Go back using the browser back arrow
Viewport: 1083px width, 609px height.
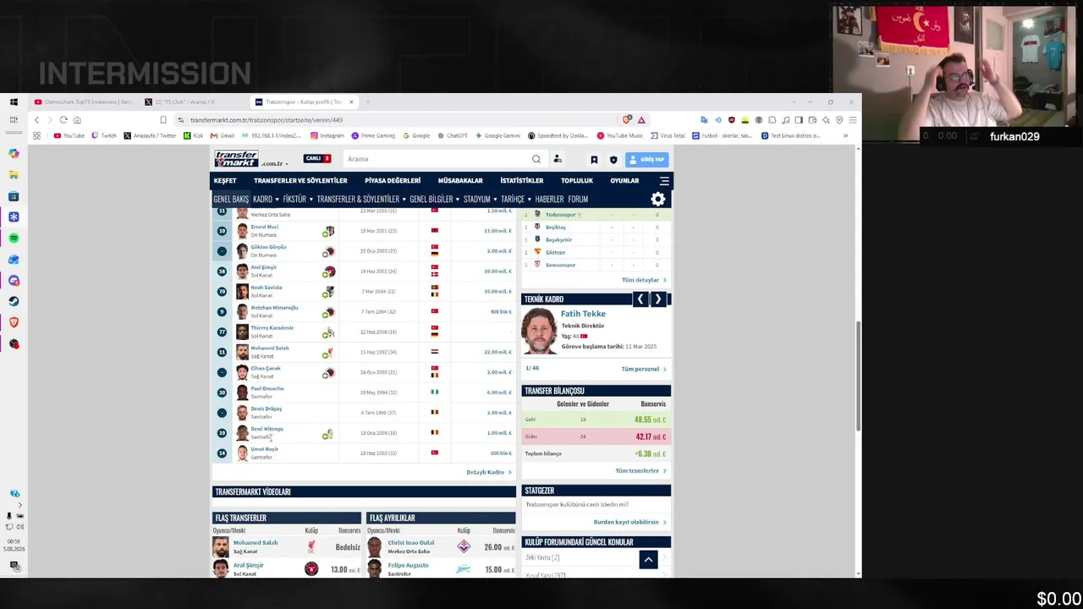tap(36, 120)
